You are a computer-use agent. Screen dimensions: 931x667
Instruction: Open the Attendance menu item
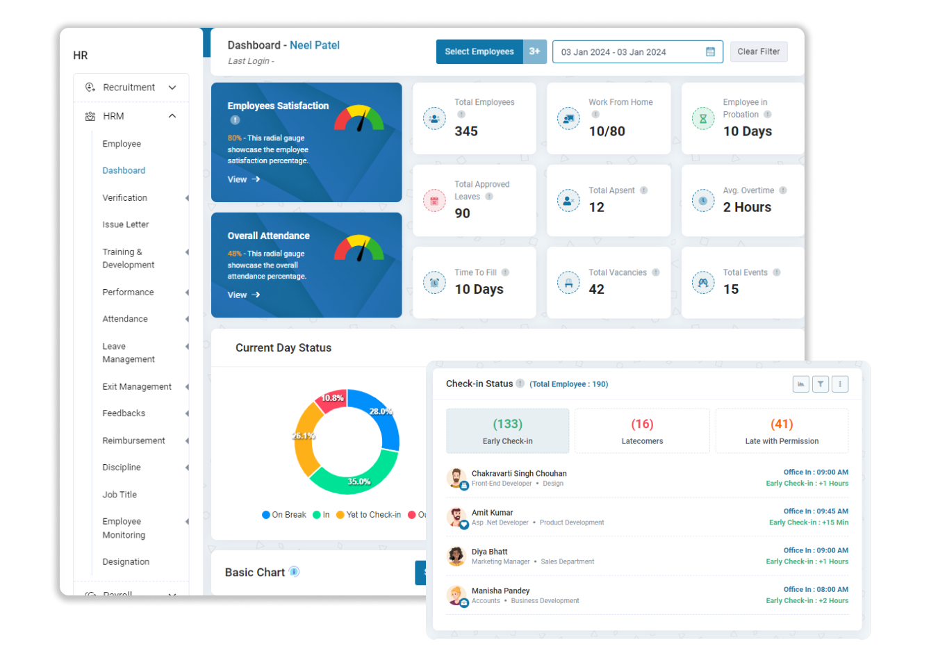125,319
